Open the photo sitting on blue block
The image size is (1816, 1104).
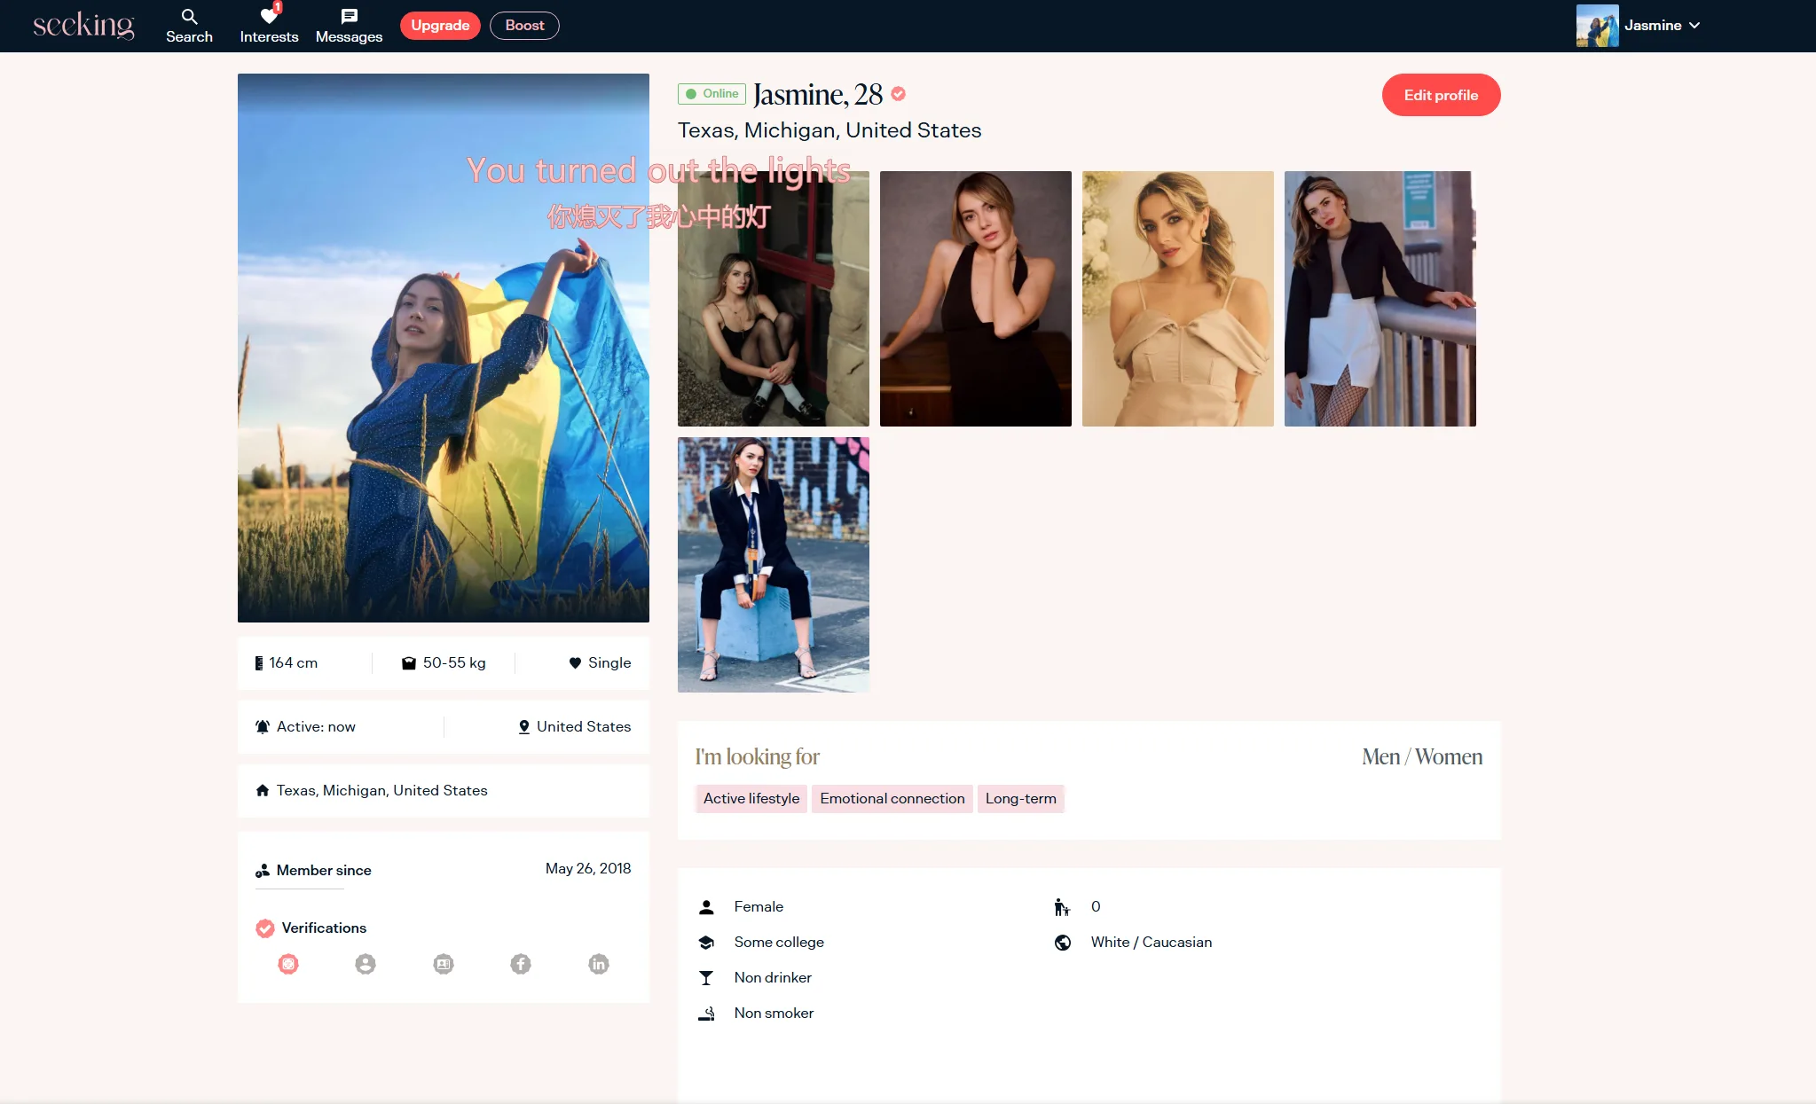pos(773,565)
